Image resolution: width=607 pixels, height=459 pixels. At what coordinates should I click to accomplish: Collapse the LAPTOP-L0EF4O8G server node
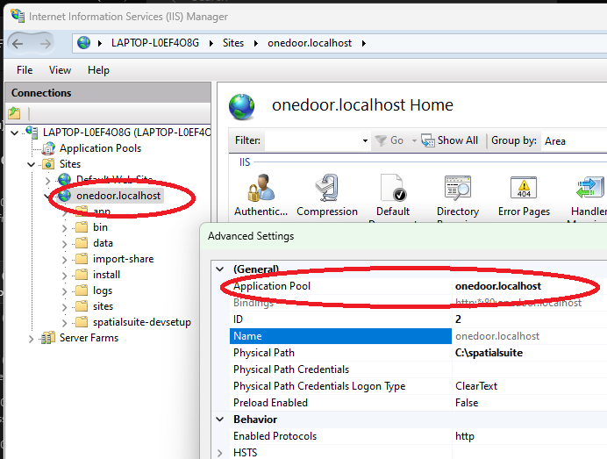[x=15, y=133]
